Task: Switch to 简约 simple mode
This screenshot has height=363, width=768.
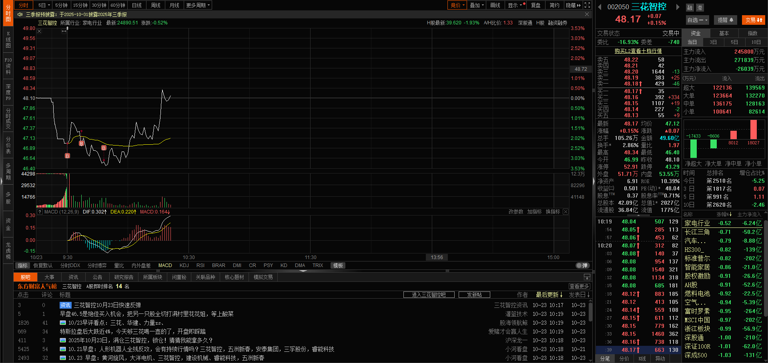Action: coord(554,5)
